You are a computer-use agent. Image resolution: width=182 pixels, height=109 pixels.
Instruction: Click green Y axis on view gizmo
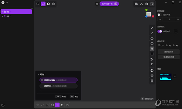coord(147,10)
